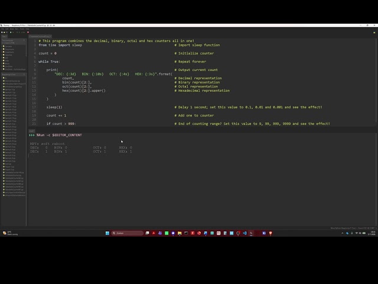The width and height of the screenshot is (378, 284).
Task: Click 'MPY: soft reboot' in the shell
Action: 47,144
